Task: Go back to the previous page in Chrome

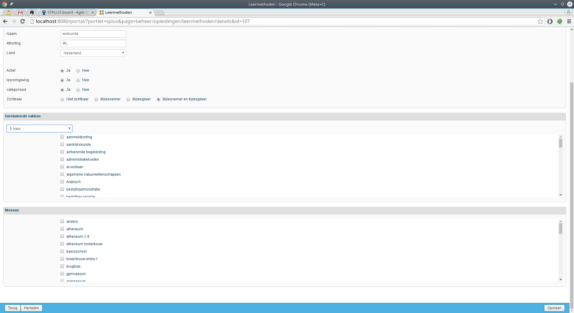Action: pos(5,21)
